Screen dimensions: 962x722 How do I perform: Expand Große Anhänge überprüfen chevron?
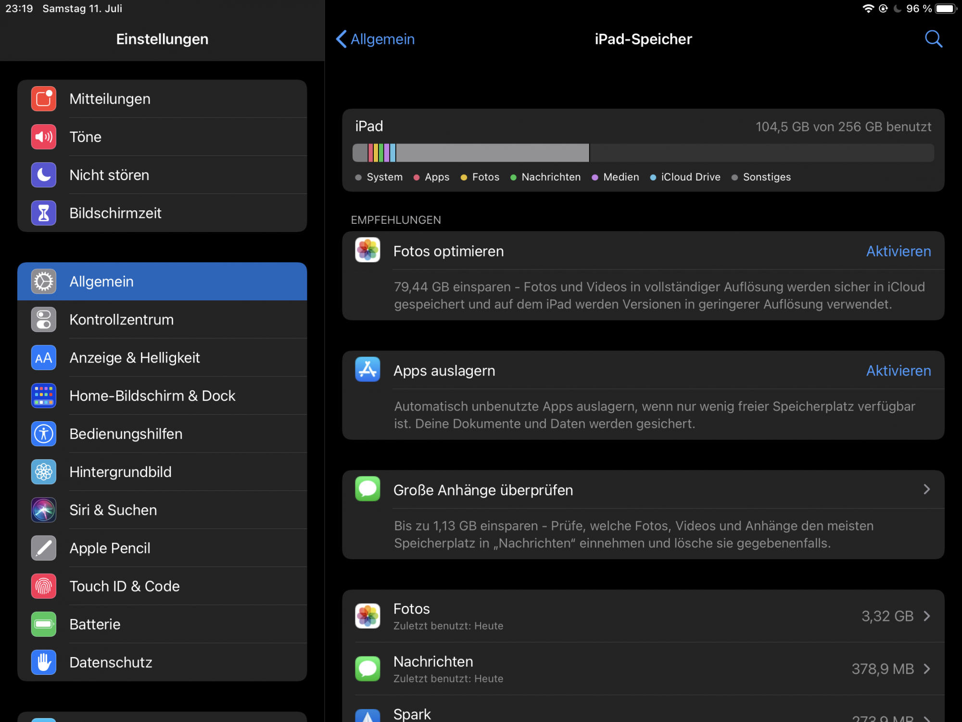point(926,490)
